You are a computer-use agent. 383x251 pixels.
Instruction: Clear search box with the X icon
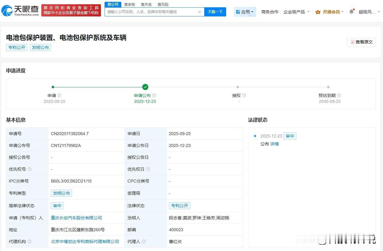click(x=199, y=12)
